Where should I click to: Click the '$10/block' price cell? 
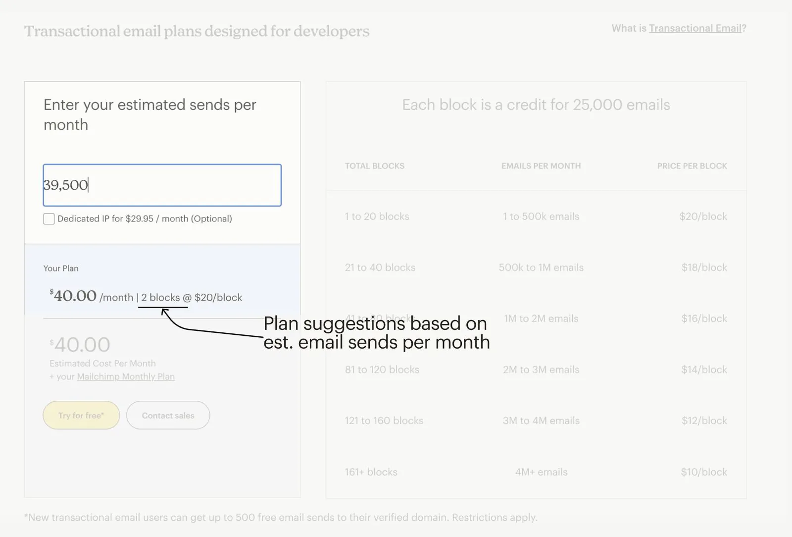704,472
